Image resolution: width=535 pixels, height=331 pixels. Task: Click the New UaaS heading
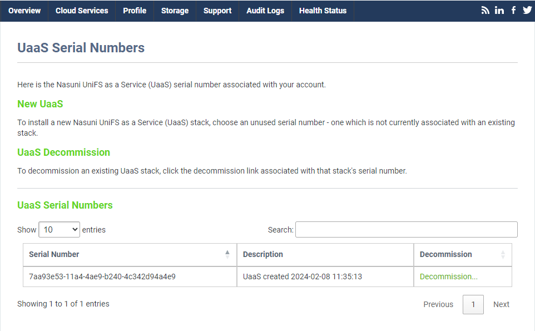pyautogui.click(x=40, y=103)
